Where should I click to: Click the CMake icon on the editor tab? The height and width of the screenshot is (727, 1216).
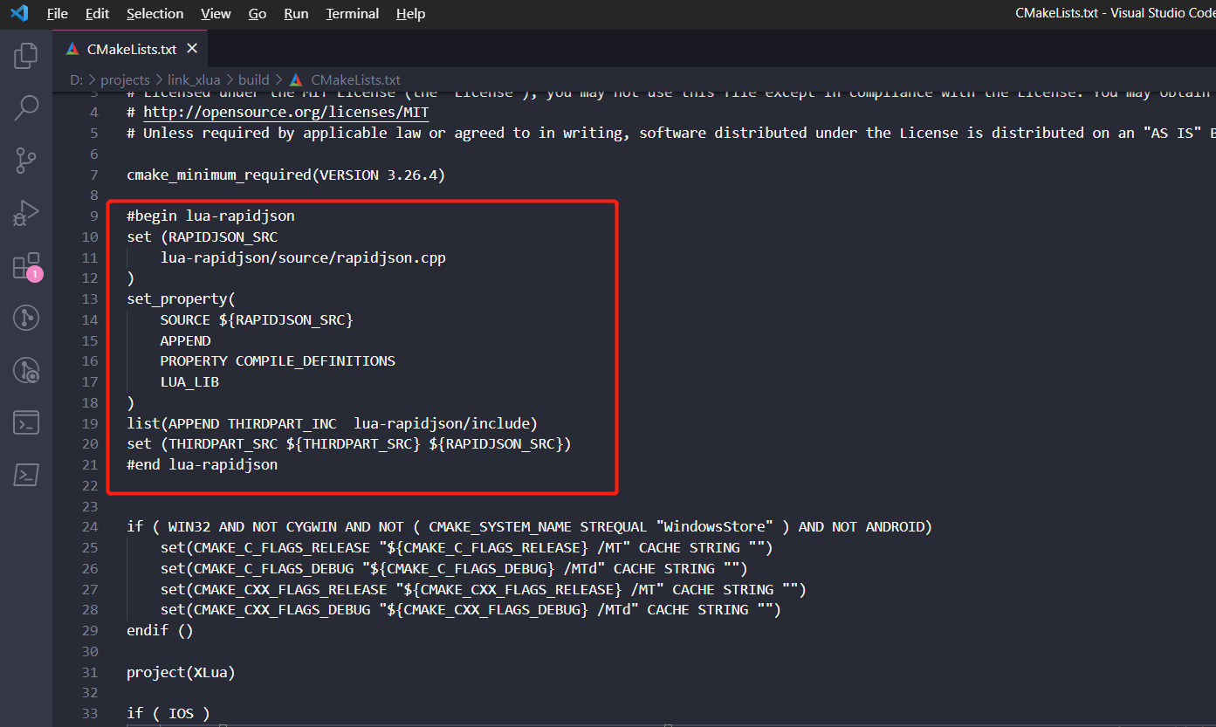coord(72,49)
